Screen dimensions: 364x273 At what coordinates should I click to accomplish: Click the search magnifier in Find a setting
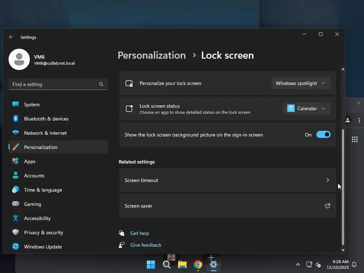click(x=101, y=84)
